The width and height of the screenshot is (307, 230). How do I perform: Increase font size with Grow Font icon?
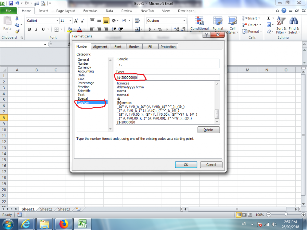coord(76,21)
